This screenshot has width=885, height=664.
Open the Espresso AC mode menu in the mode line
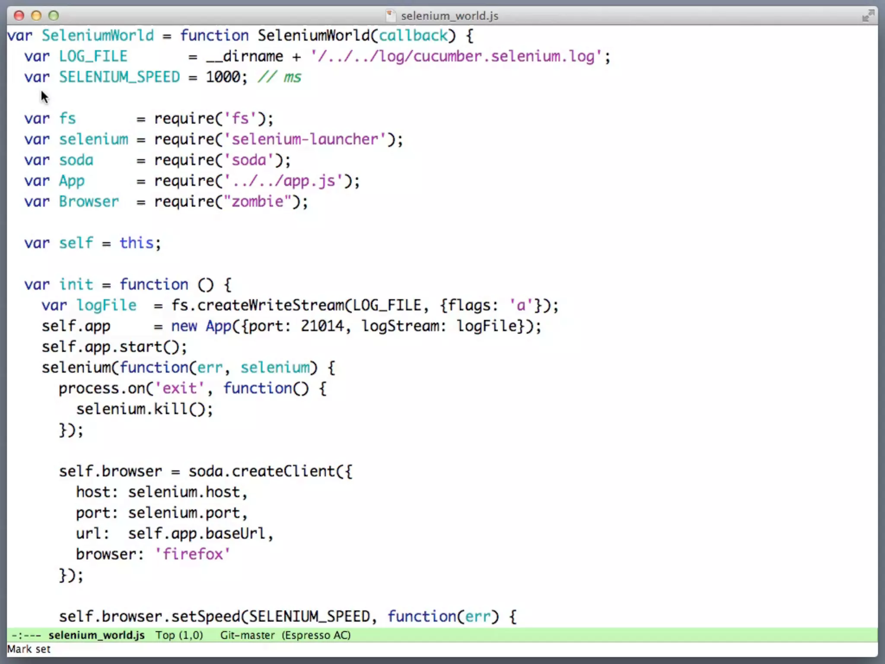coord(316,635)
